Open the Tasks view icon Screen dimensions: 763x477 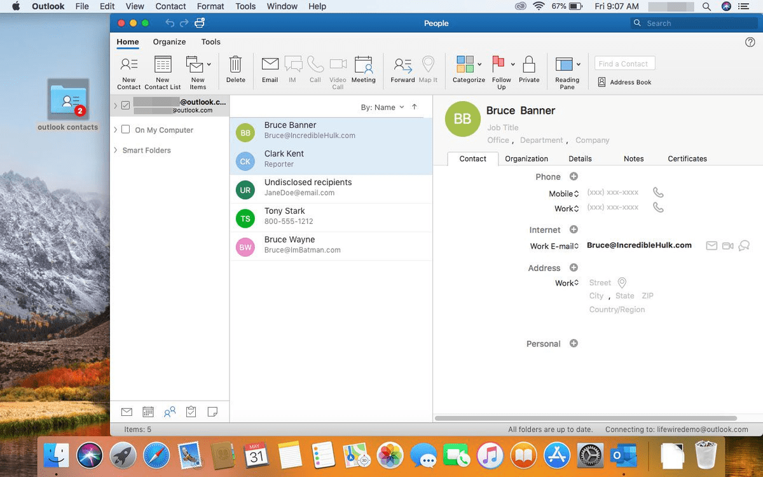191,411
